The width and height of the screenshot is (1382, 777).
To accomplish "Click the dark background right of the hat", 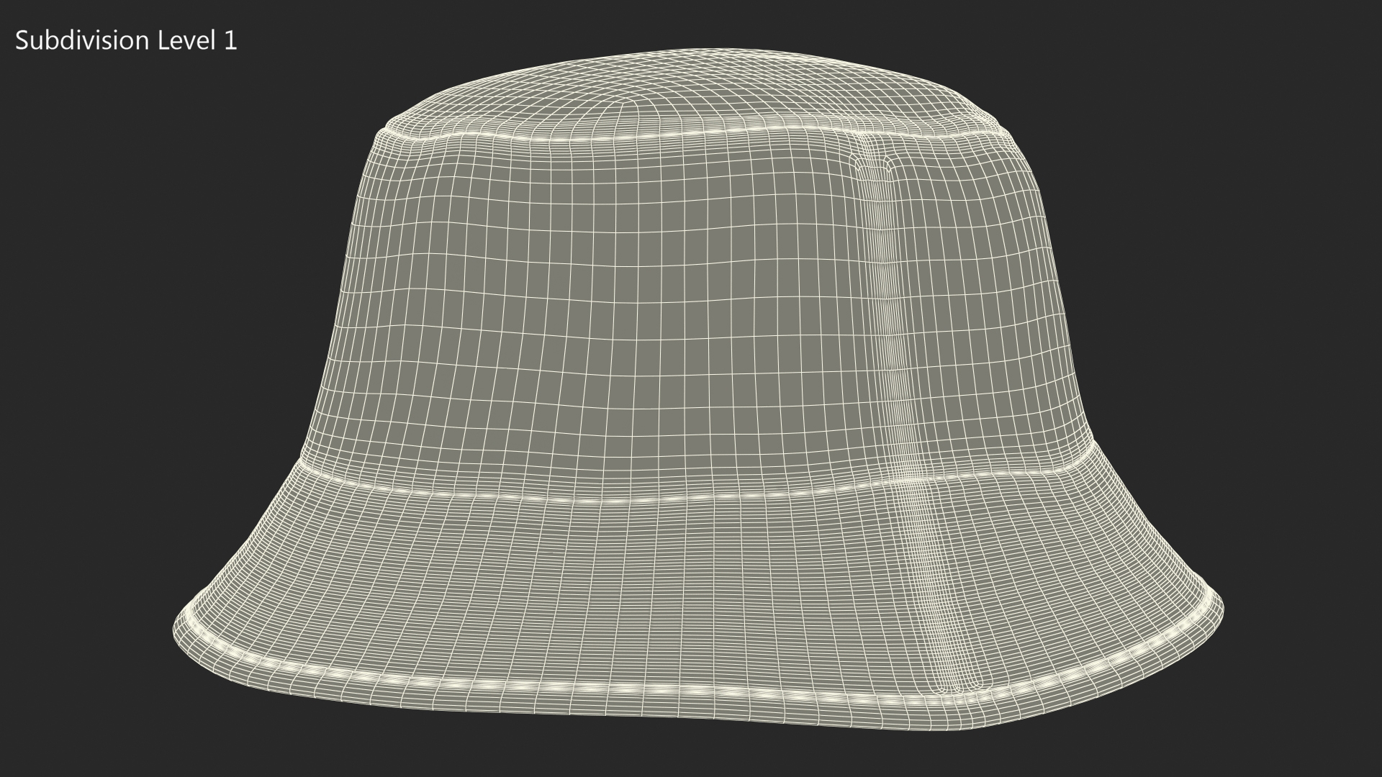I will (x=1260, y=324).
